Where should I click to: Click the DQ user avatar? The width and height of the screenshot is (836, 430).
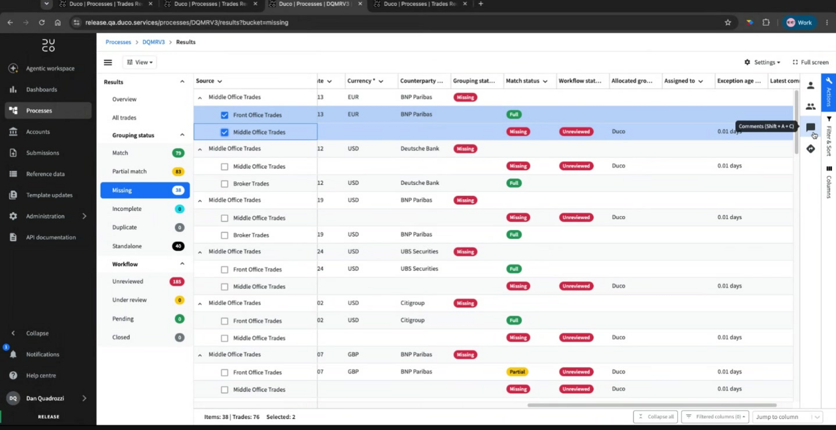13,398
